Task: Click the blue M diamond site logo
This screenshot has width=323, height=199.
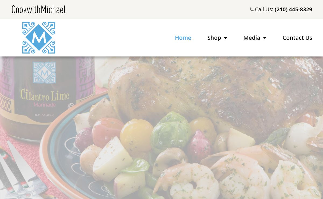Action: click(39, 38)
